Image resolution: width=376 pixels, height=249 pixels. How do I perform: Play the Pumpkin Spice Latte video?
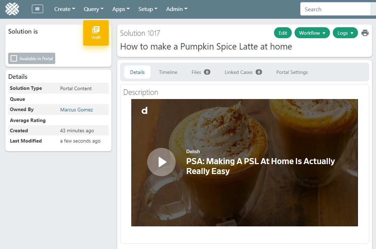161,162
